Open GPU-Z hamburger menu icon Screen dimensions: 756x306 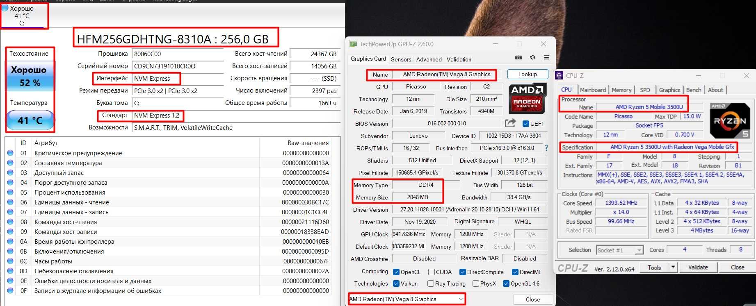pyautogui.click(x=546, y=57)
